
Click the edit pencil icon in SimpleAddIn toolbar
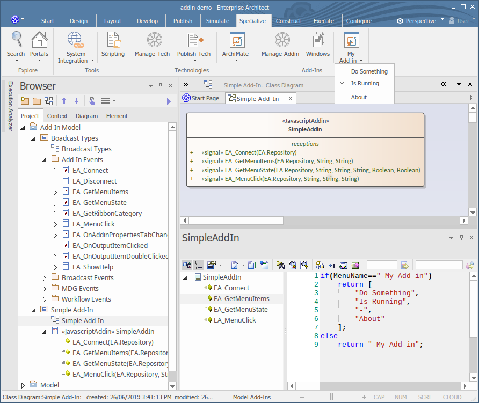pyautogui.click(x=235, y=265)
